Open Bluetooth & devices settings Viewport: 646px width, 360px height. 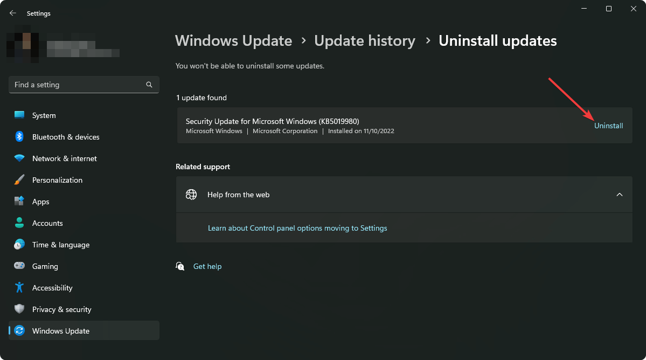click(x=84, y=137)
